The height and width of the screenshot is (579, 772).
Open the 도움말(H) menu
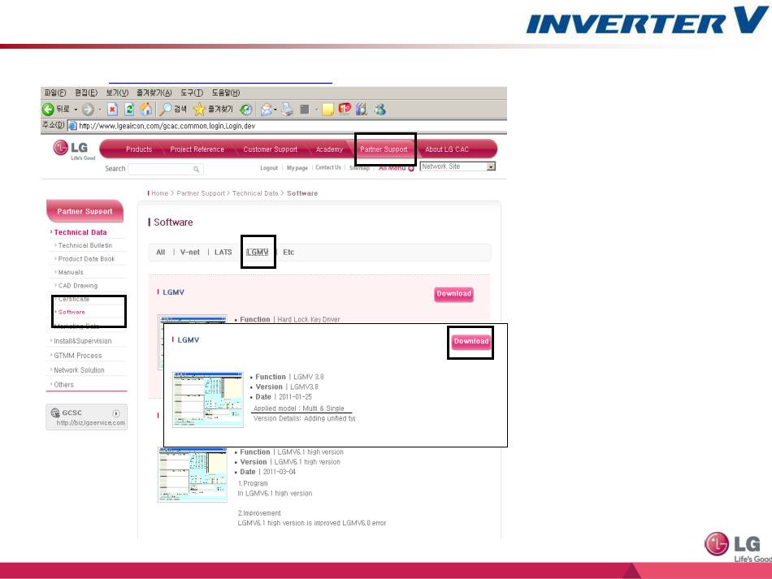click(225, 93)
